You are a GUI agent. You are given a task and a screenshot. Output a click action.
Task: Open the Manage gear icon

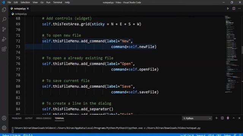(x=4, y=128)
